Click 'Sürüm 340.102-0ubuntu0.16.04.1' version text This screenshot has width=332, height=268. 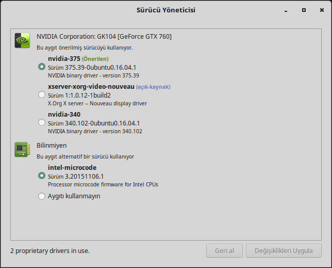click(94, 123)
